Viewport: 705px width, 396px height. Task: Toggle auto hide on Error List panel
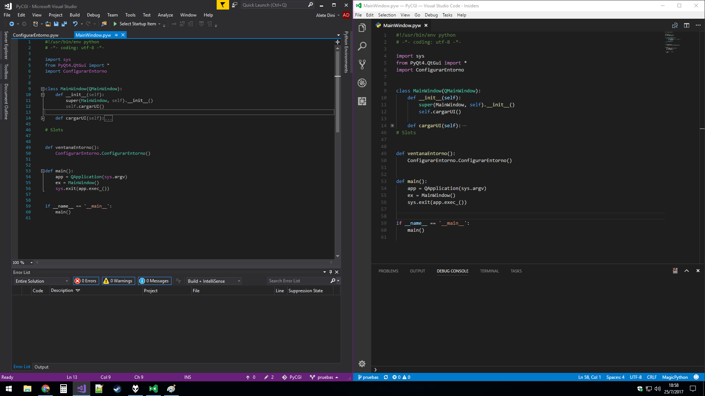coord(330,272)
